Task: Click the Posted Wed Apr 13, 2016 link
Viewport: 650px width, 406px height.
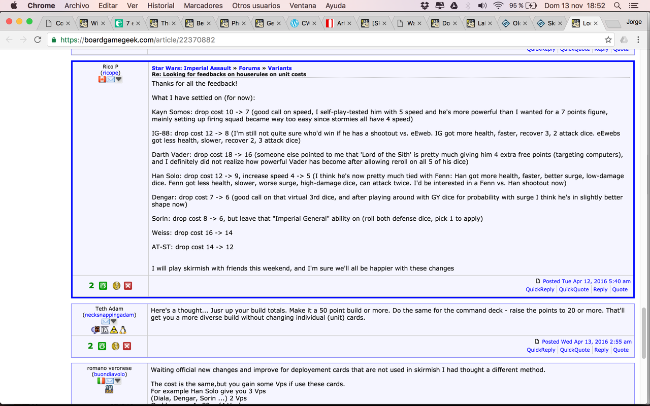Action: (x=587, y=342)
